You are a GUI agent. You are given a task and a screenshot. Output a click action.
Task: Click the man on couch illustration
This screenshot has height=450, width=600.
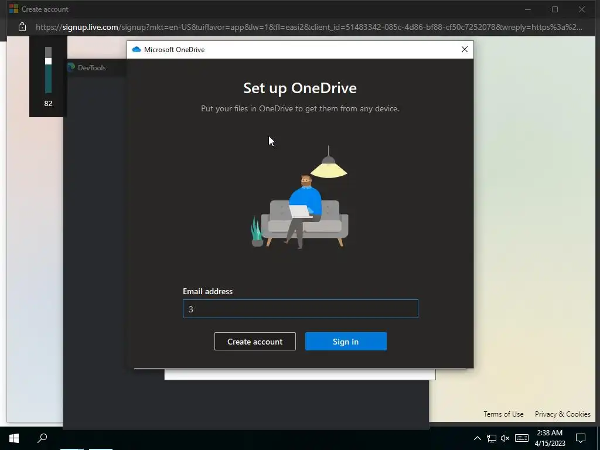299,197
